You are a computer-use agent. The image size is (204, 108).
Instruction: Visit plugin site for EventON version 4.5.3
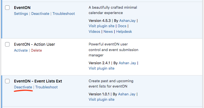tap(101, 26)
